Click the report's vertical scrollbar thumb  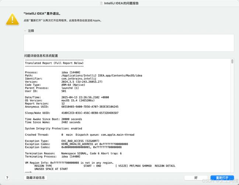(x=232, y=61)
